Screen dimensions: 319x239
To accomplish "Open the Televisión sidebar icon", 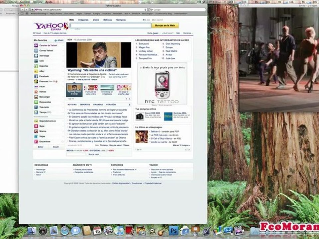I will 36,107.
